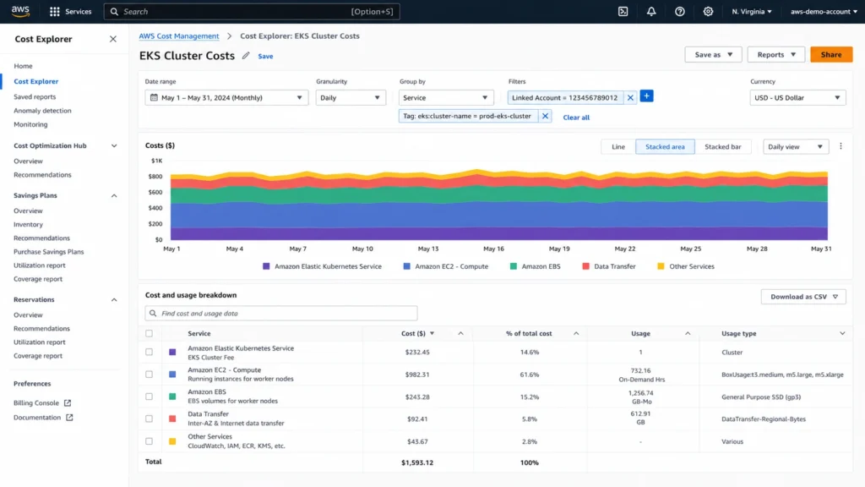The width and height of the screenshot is (865, 487).
Task: Open the help question mark icon
Action: [x=680, y=12]
